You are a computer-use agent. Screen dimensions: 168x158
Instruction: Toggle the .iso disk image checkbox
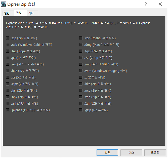click(8, 64)
